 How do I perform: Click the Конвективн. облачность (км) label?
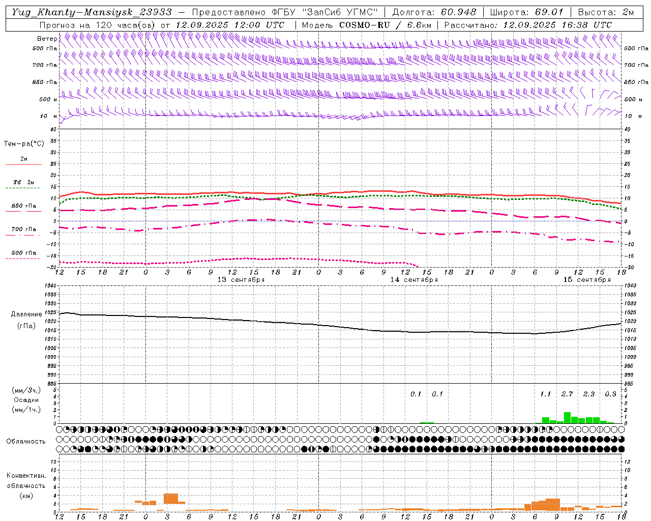click(26, 485)
